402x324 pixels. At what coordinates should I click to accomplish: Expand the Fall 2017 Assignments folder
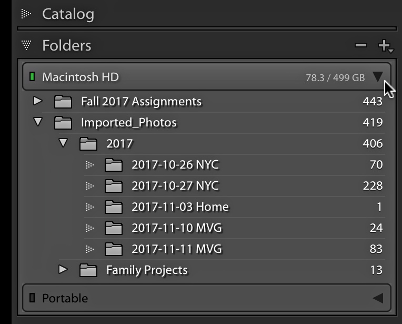coord(38,101)
